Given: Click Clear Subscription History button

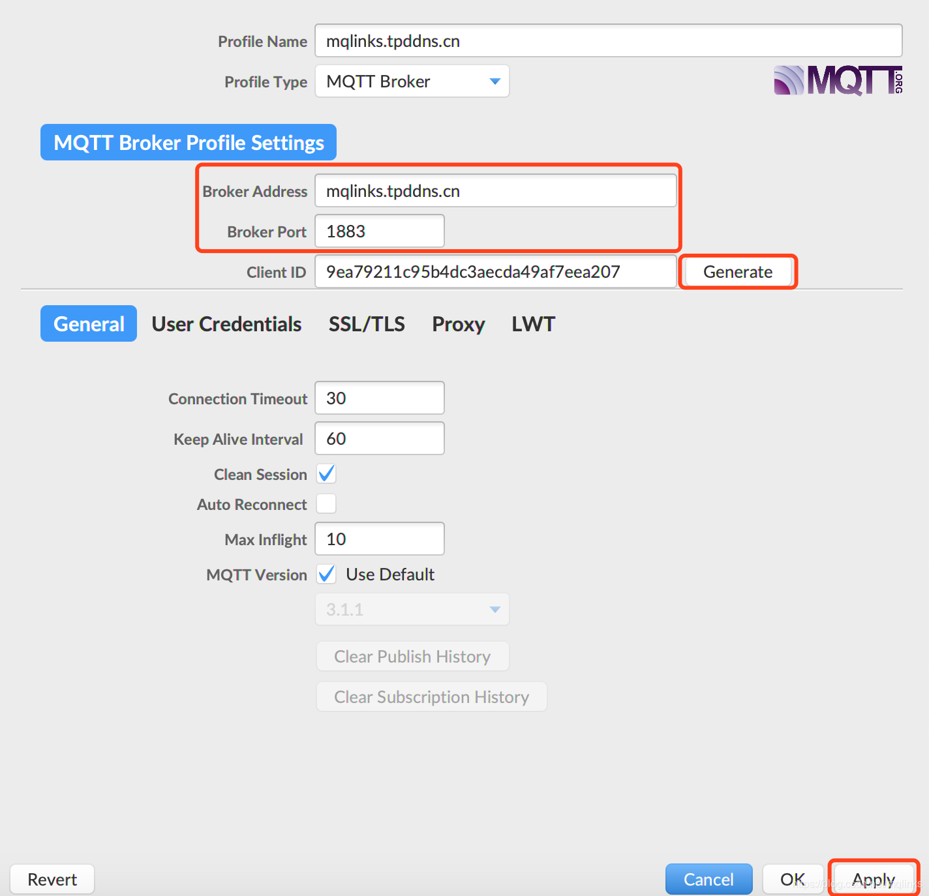Looking at the screenshot, I should point(432,697).
